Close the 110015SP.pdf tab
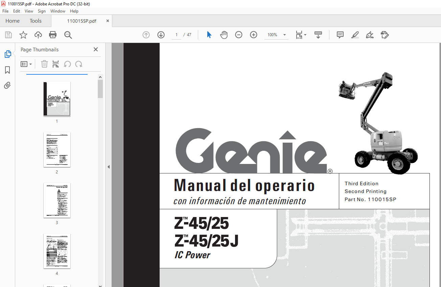Image resolution: width=441 pixels, height=287 pixels. tap(108, 21)
